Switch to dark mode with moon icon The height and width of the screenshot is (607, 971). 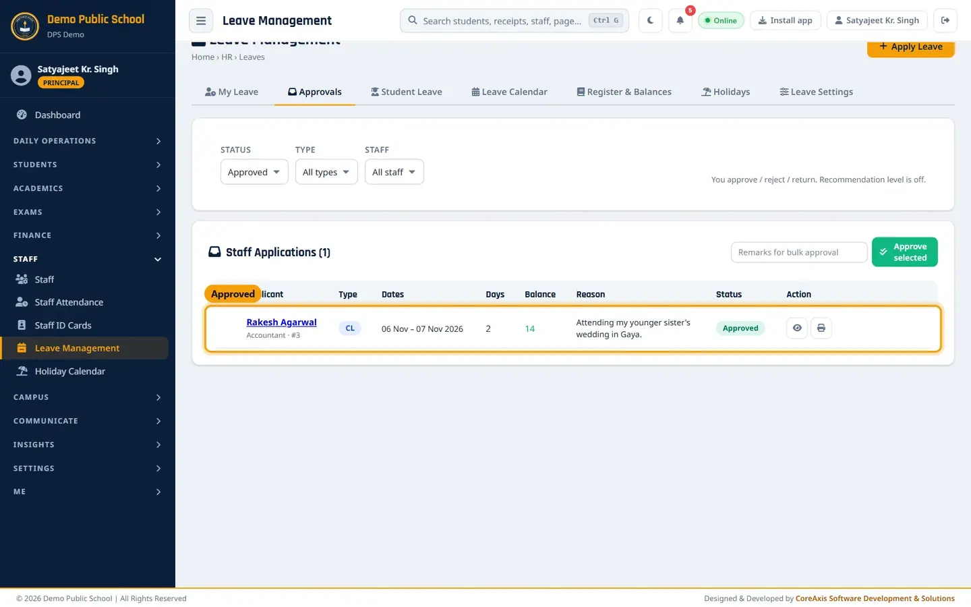click(650, 20)
